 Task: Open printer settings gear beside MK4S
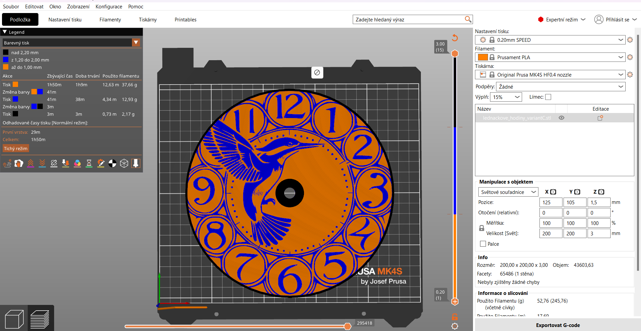(630, 75)
